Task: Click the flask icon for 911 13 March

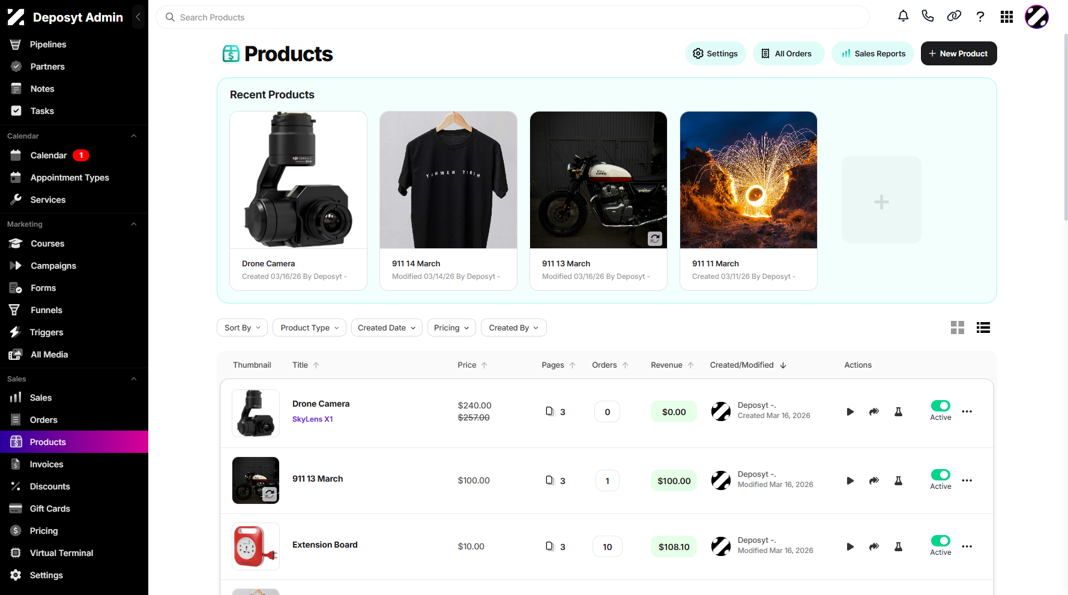Action: (x=899, y=480)
